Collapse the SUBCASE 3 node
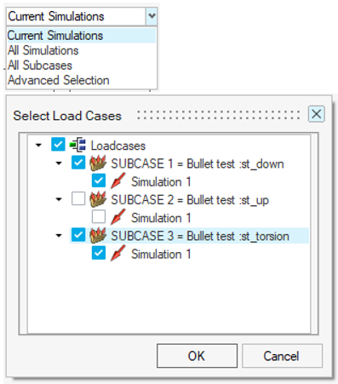Image resolution: width=338 pixels, height=384 pixels. pos(59,235)
